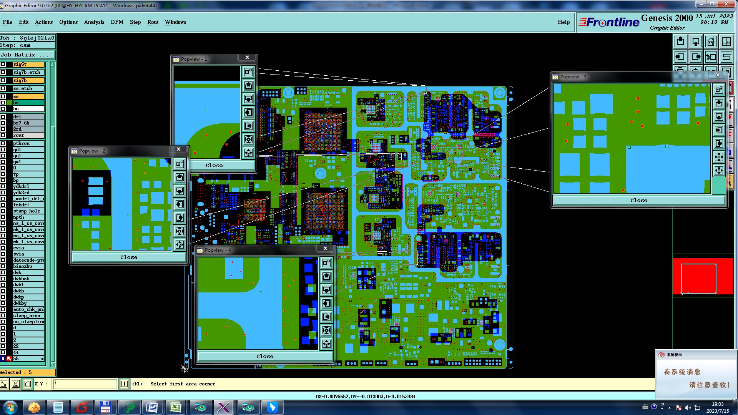
Task: Click top window-zoom icon in Popview 1
Action: tap(249, 72)
